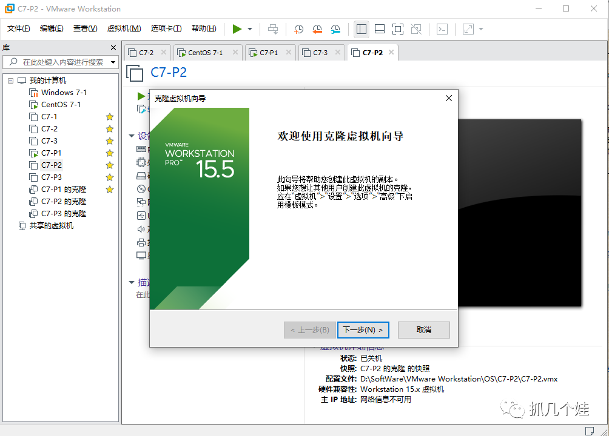The height and width of the screenshot is (436, 609).
Task: Click the Unity mode toolbar icon
Action: [416, 29]
